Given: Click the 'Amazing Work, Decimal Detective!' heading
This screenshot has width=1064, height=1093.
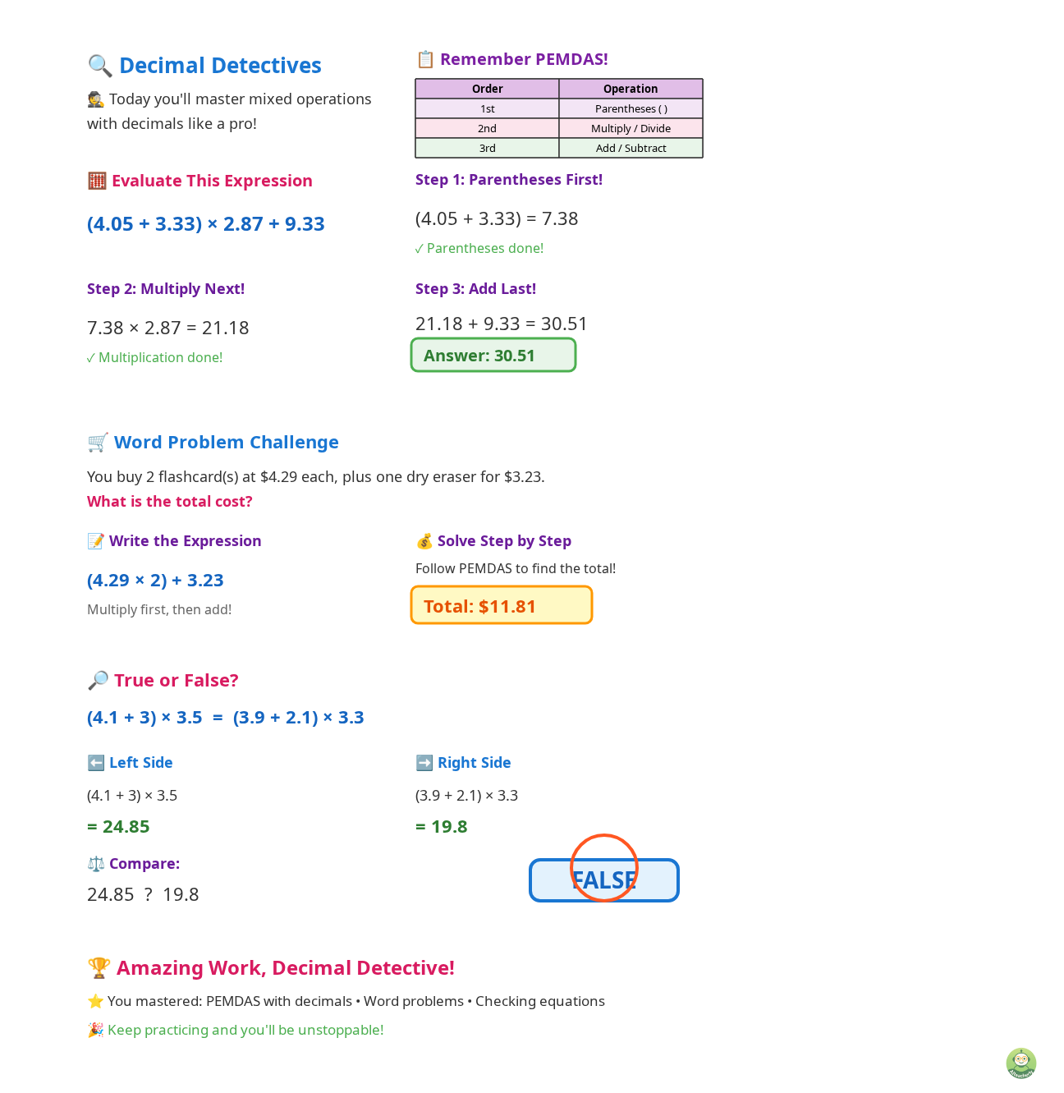Looking at the screenshot, I should click(x=286, y=968).
